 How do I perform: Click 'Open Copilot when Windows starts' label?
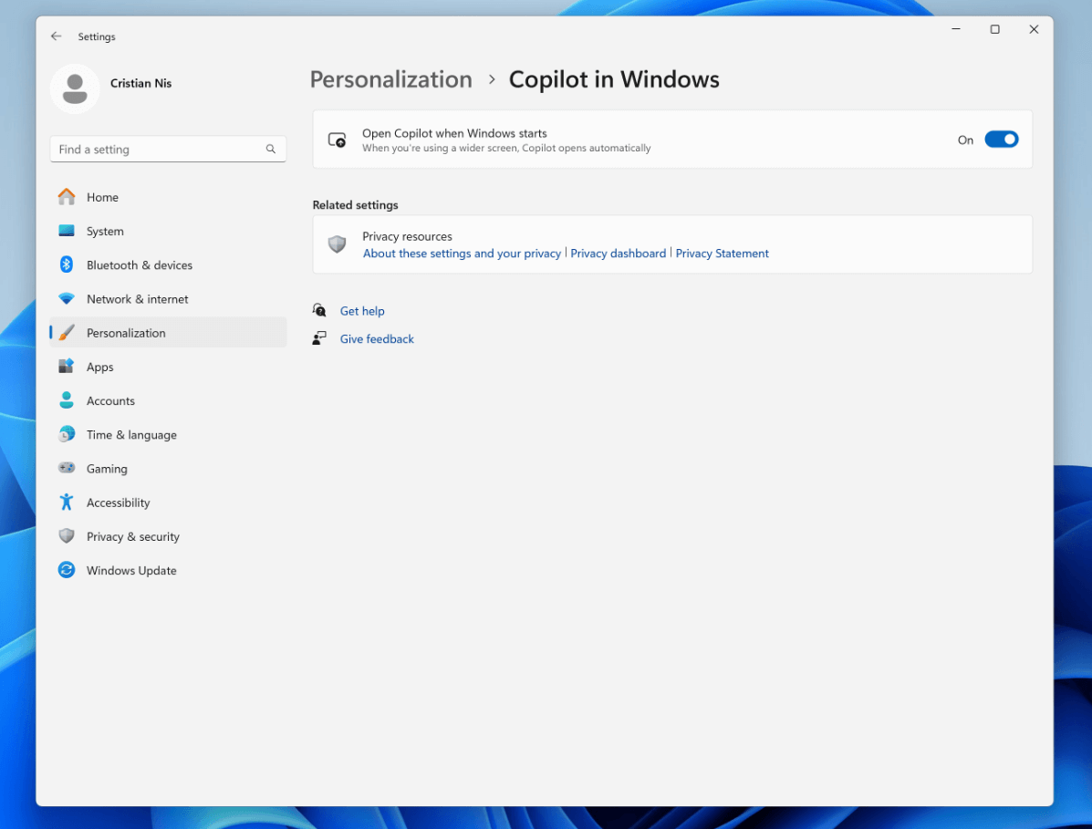454,133
